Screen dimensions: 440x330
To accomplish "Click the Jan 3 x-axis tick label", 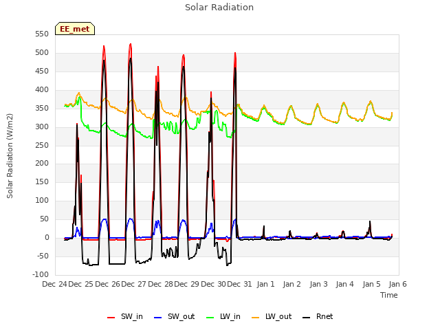I will (x=319, y=284).
